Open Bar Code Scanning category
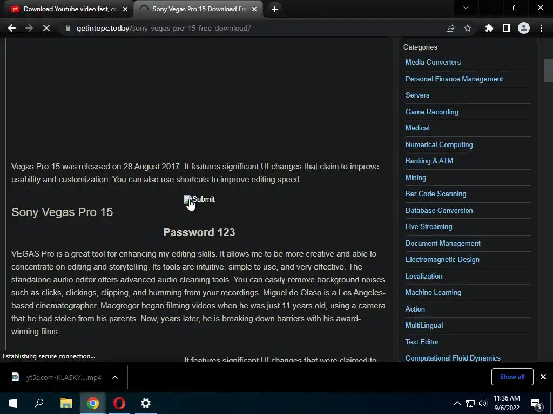The image size is (553, 414). [x=436, y=194]
